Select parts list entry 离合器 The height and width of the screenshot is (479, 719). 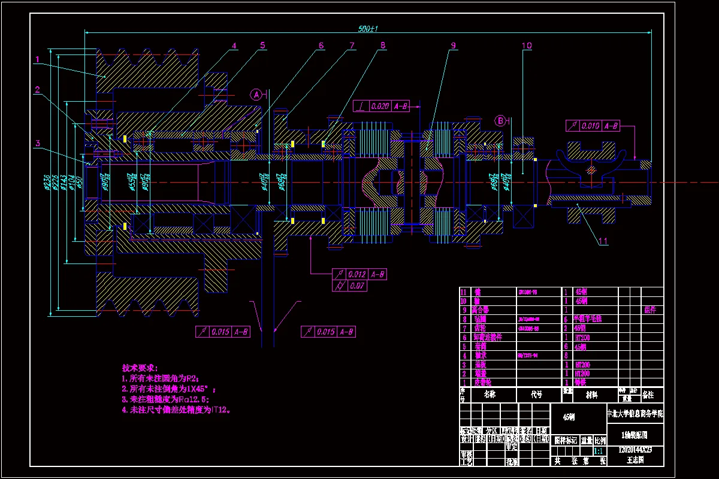coord(481,310)
